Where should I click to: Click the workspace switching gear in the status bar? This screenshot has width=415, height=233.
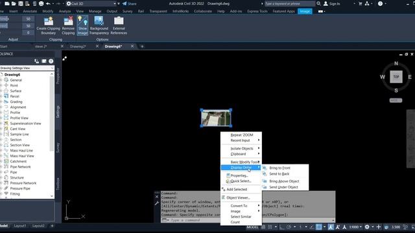(367, 227)
